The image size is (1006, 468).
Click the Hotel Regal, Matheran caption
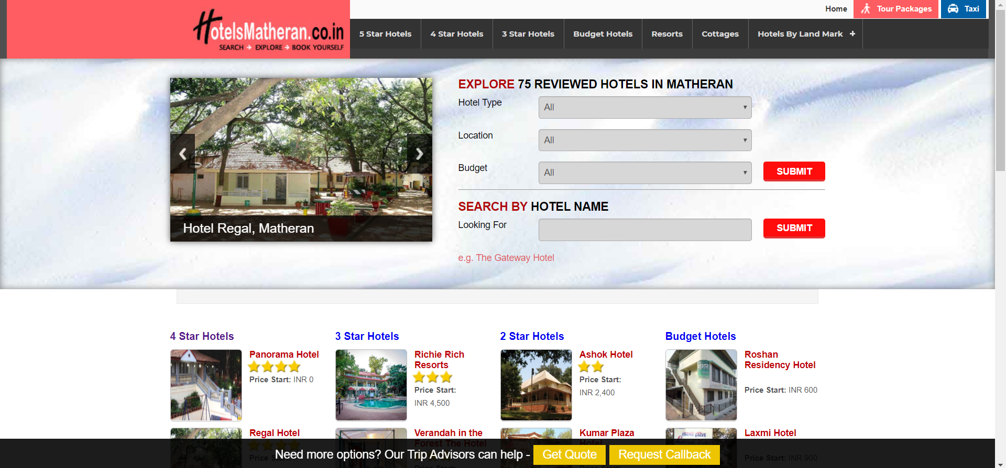[248, 229]
